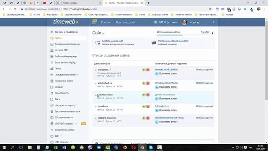Open Безопасность sidebar section

[62, 93]
